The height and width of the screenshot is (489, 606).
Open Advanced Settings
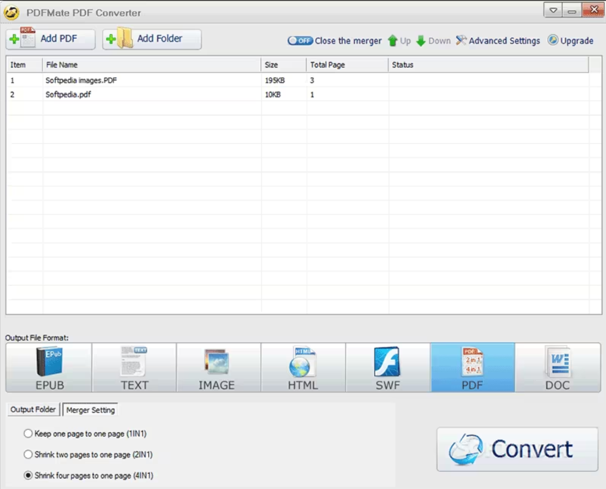[x=498, y=40]
